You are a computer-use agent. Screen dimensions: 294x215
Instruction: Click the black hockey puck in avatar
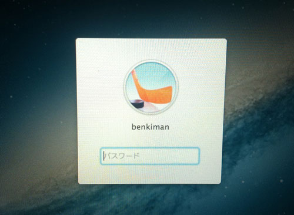coord(137,104)
